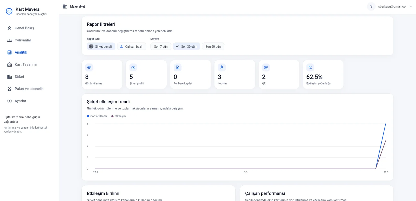Viewport: 416px width, 201px height.
Task: Click the S avatar in the header
Action: point(371,7)
